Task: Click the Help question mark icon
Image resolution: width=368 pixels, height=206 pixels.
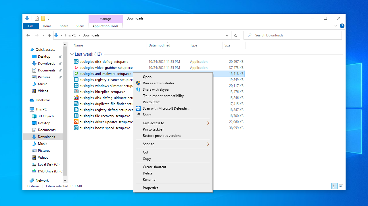Action: click(x=342, y=26)
